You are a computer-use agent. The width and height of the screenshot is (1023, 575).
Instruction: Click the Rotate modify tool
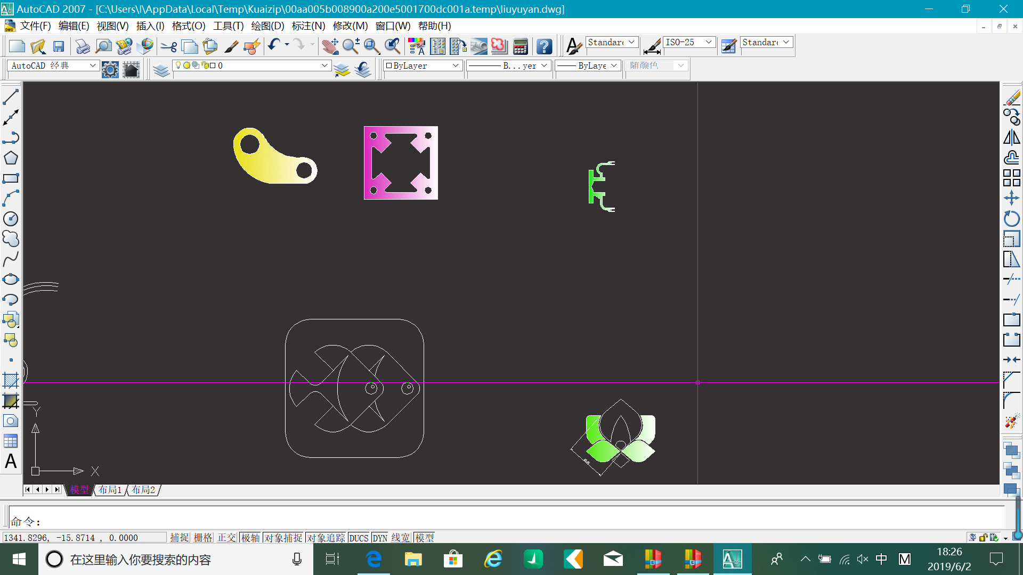point(1011,219)
